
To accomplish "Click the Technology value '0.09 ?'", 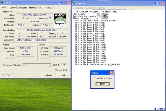I will click(21, 25).
